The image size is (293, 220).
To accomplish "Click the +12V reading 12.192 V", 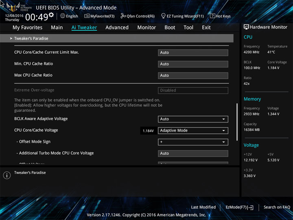I will click(x=251, y=160).
